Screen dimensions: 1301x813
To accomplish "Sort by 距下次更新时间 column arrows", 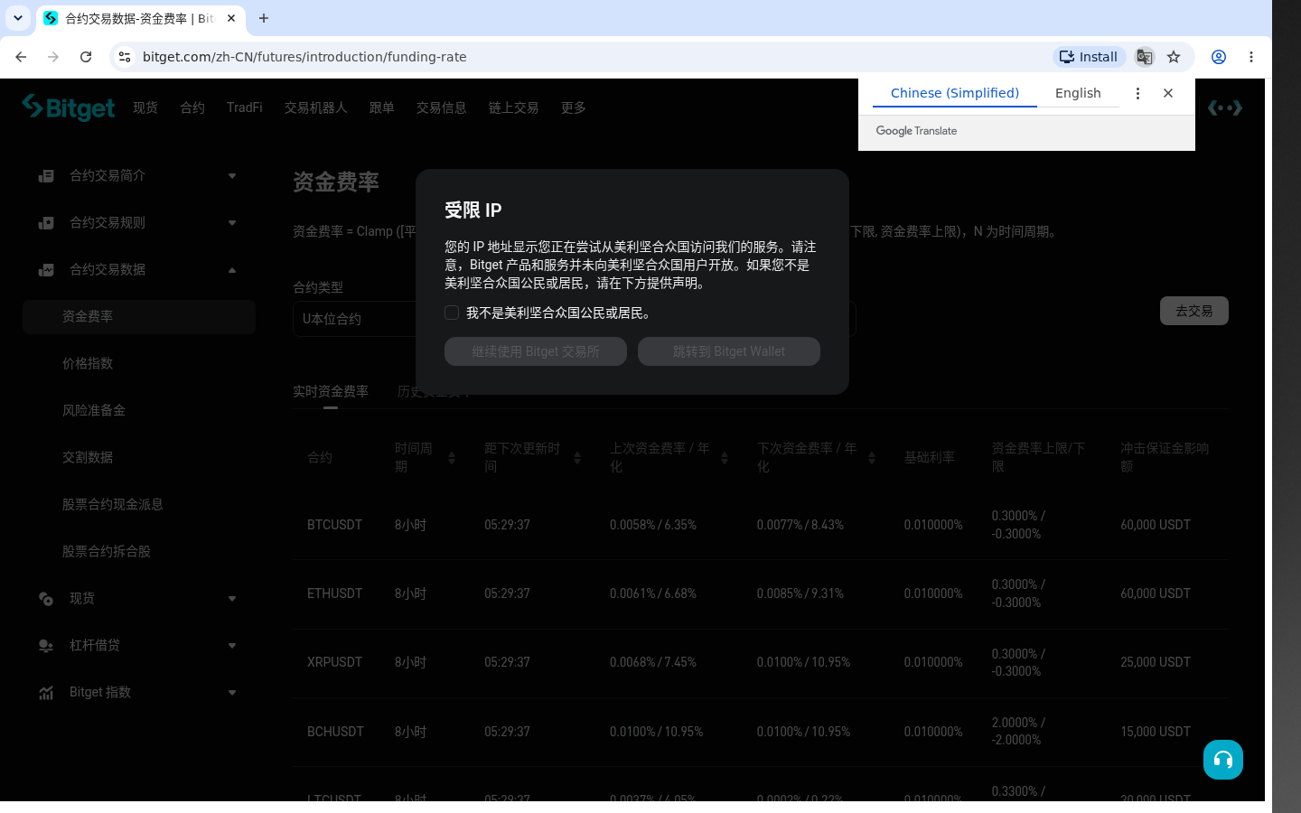I will point(577,458).
